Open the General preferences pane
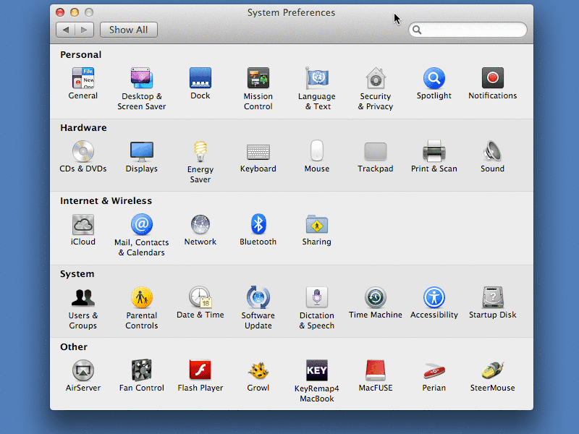This screenshot has width=579, height=434. coord(83,79)
